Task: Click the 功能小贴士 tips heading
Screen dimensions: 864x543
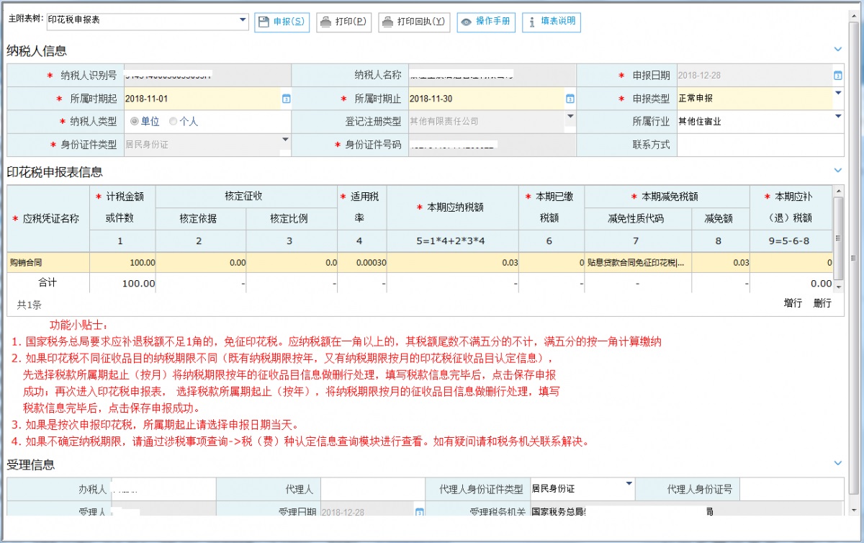Action: point(77,325)
